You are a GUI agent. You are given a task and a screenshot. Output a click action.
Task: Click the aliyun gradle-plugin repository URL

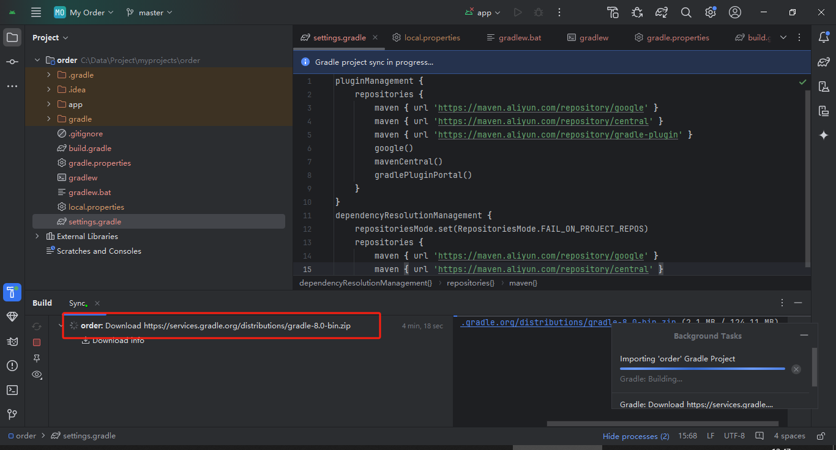(558, 135)
